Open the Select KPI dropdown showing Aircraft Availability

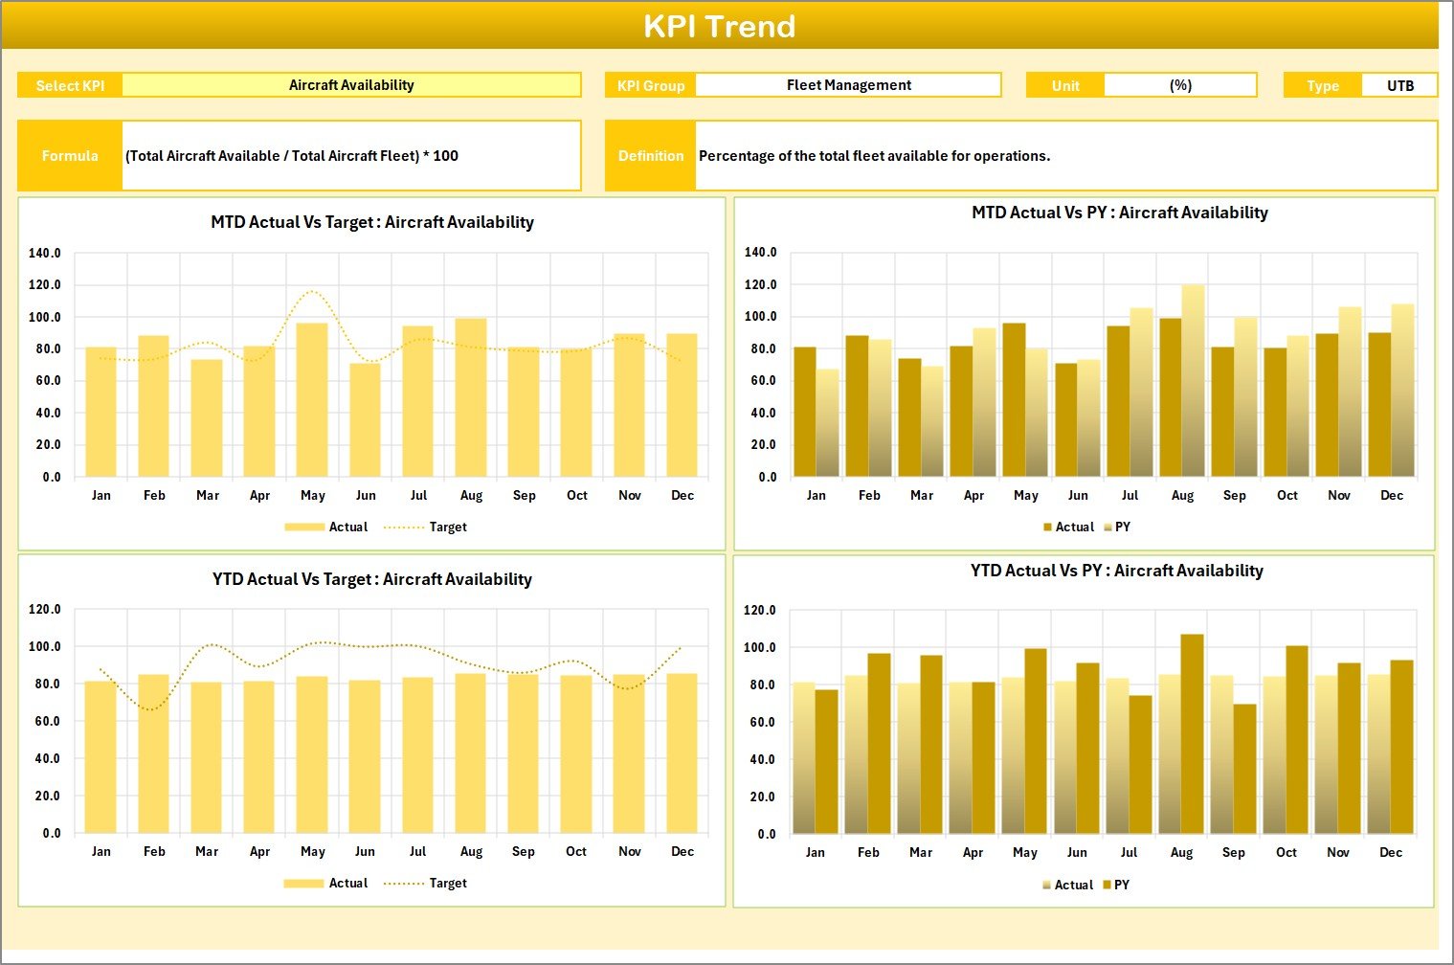click(351, 85)
